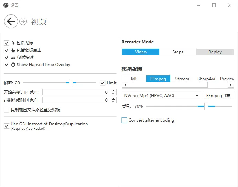This screenshot has height=187, width=238.
Task: Select the MF video encoder tab
Action: pyautogui.click(x=134, y=79)
